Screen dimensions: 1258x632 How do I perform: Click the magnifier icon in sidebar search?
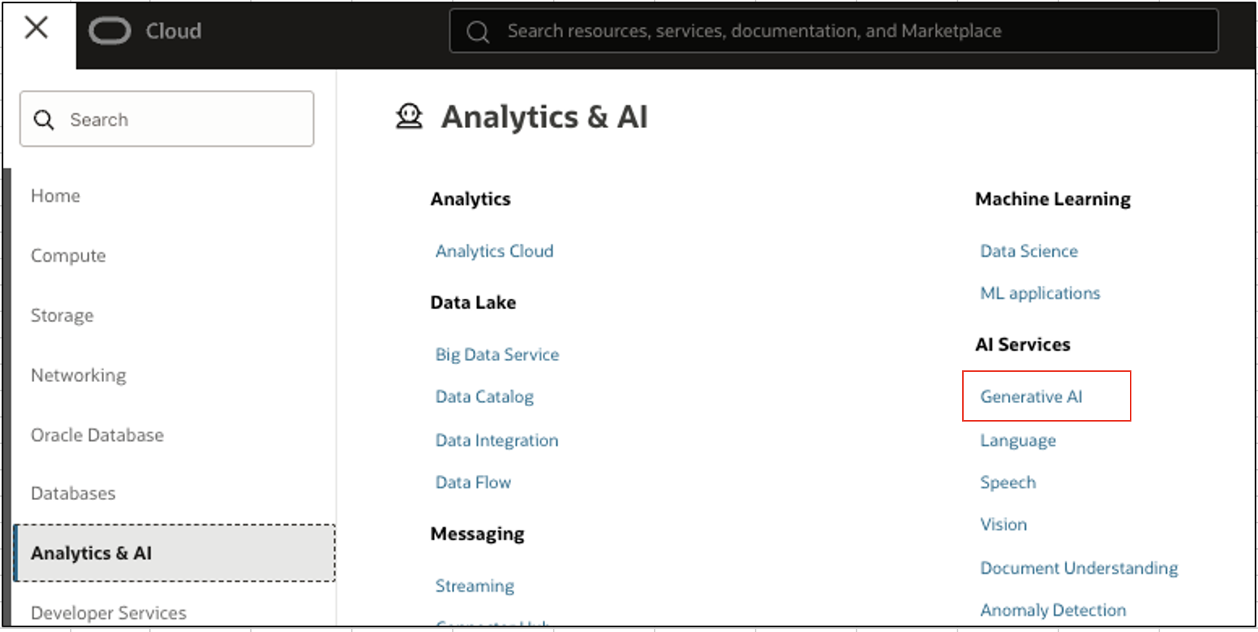pyautogui.click(x=44, y=120)
